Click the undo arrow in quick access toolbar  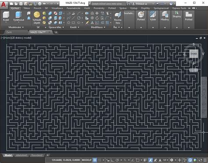click(44, 4)
